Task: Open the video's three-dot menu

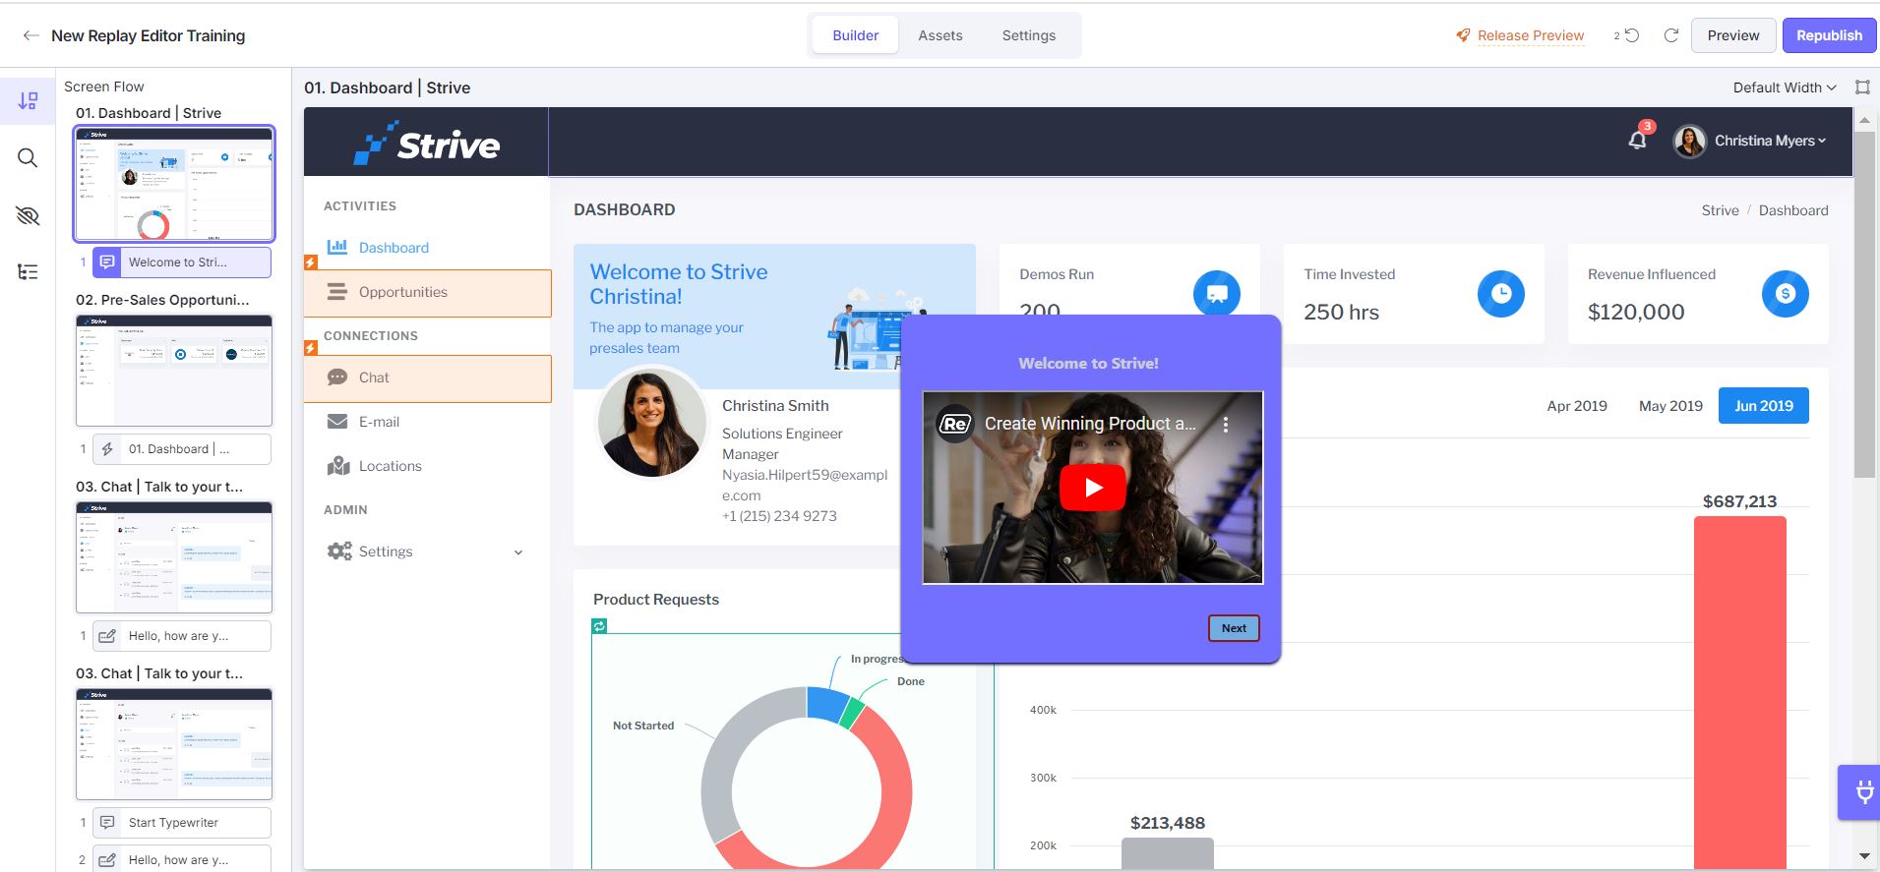Action: (1226, 425)
